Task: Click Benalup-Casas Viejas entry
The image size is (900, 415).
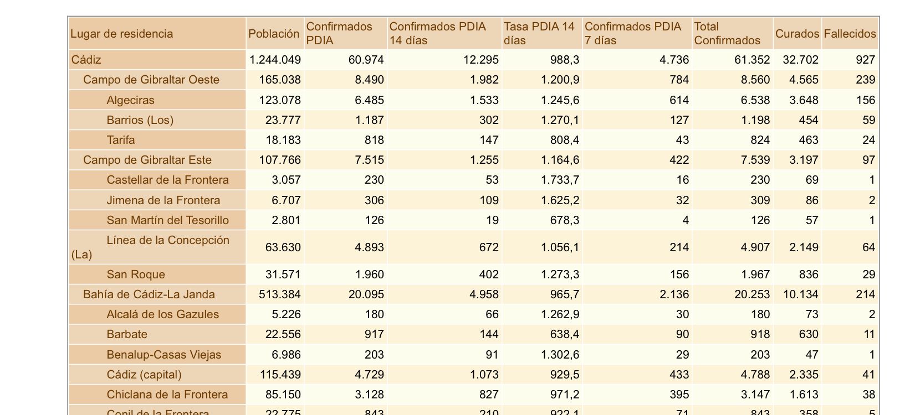Action: (163, 355)
